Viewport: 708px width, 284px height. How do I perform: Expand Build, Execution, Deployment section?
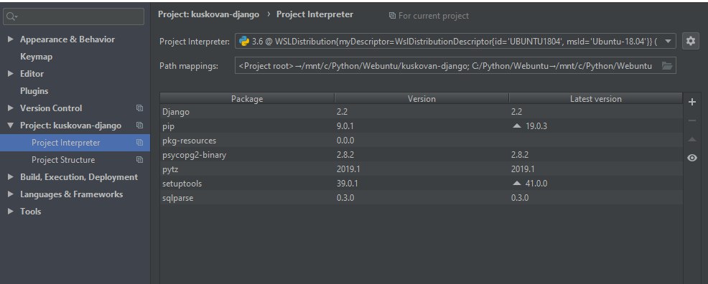tap(10, 177)
